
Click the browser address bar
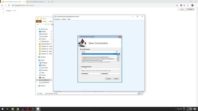pos(93,6)
